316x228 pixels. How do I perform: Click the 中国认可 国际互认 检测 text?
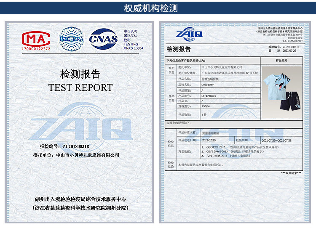tap(130, 36)
